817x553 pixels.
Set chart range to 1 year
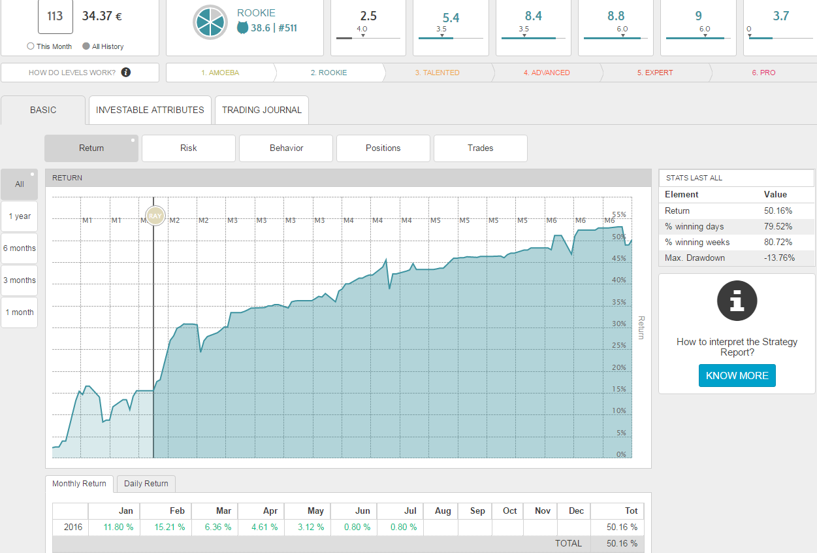click(x=20, y=216)
